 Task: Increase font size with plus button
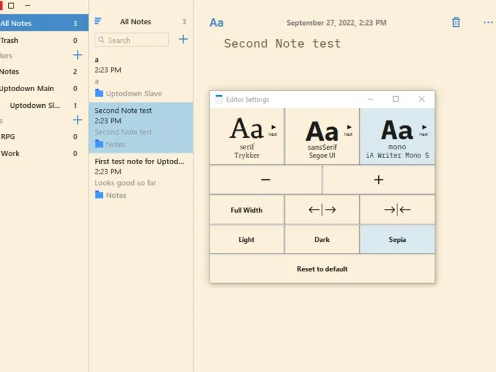[x=379, y=180]
